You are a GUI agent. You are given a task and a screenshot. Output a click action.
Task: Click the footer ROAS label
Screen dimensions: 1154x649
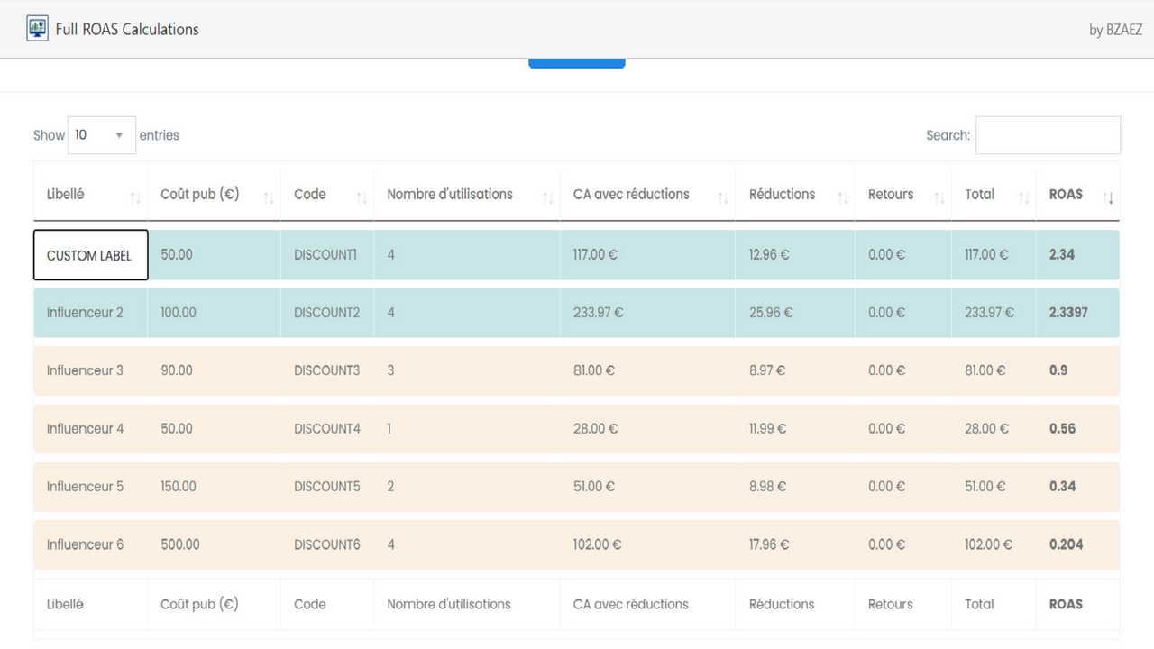(x=1066, y=604)
